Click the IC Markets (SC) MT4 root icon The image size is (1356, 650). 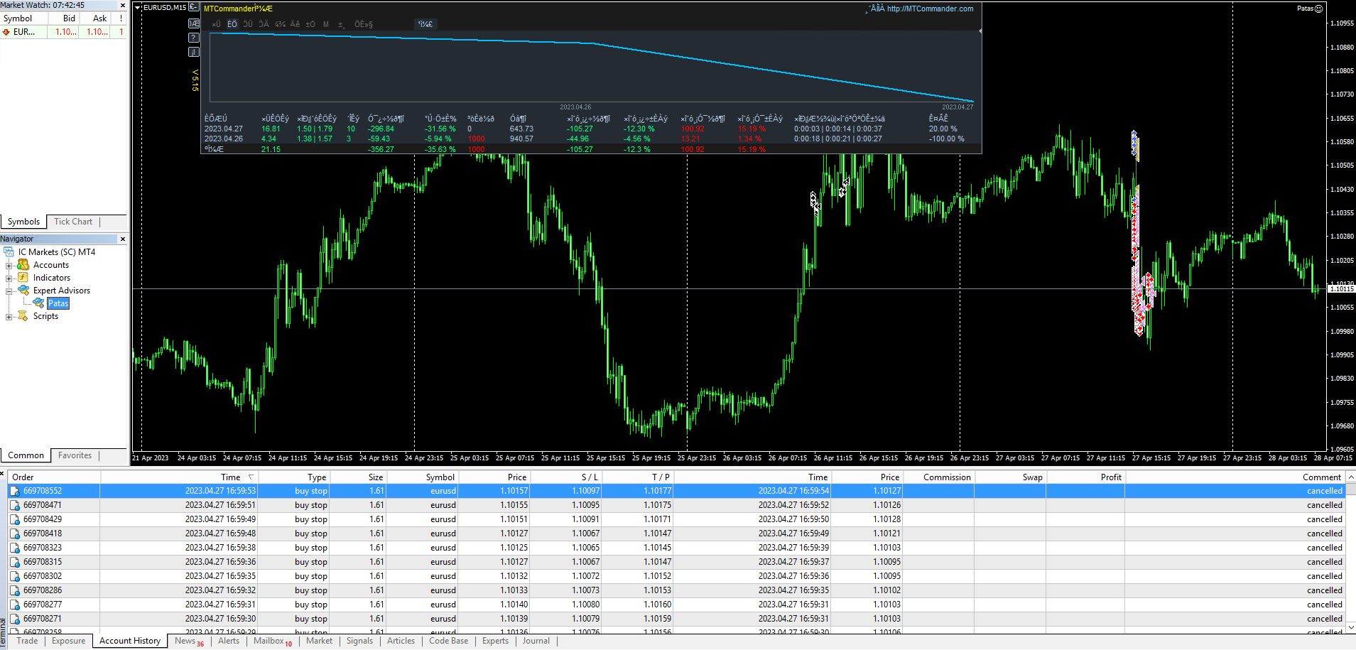click(x=9, y=252)
